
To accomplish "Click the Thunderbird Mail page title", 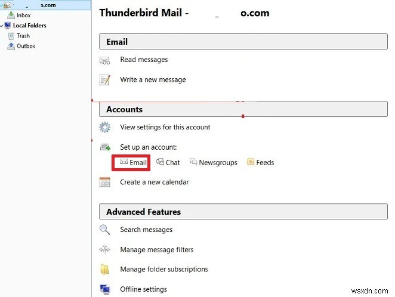I will pos(184,13).
